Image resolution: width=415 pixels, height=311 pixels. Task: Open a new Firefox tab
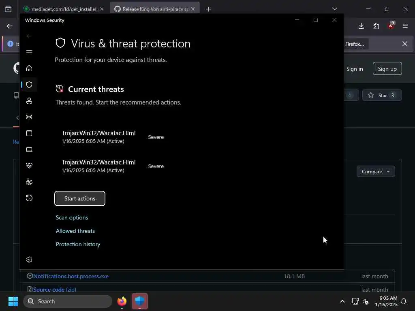coord(209,9)
